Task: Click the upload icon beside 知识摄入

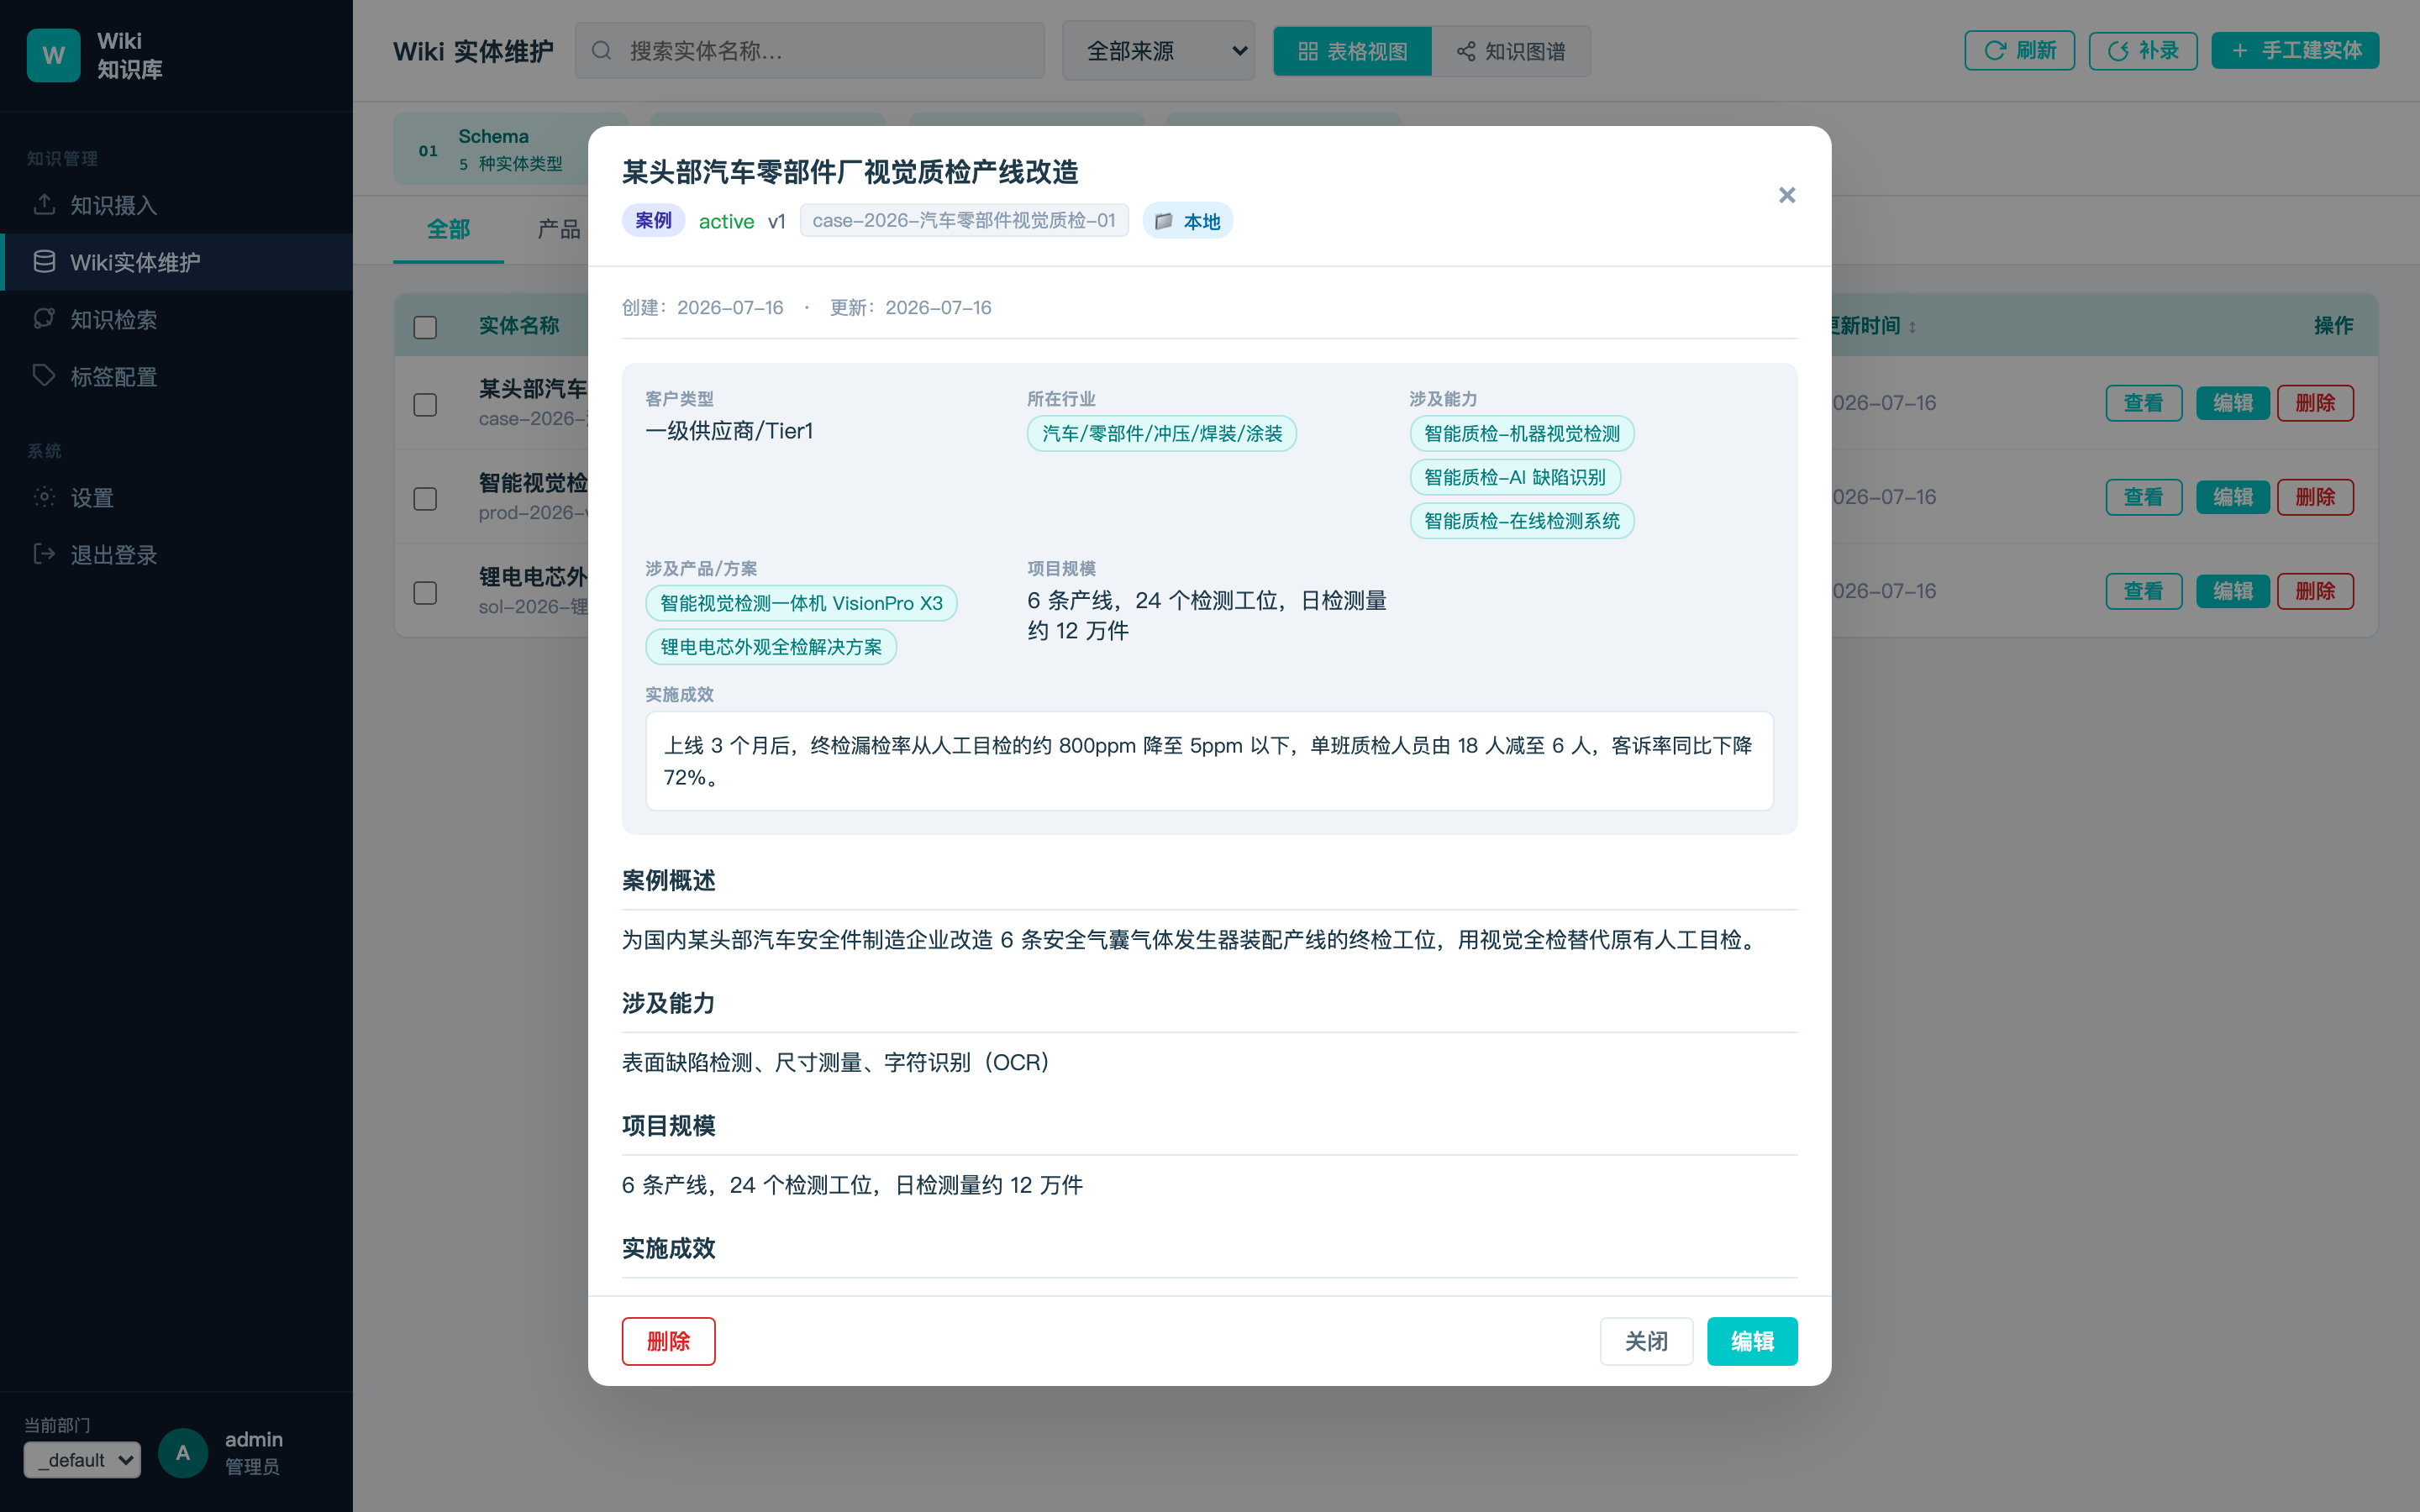Action: click(x=44, y=204)
